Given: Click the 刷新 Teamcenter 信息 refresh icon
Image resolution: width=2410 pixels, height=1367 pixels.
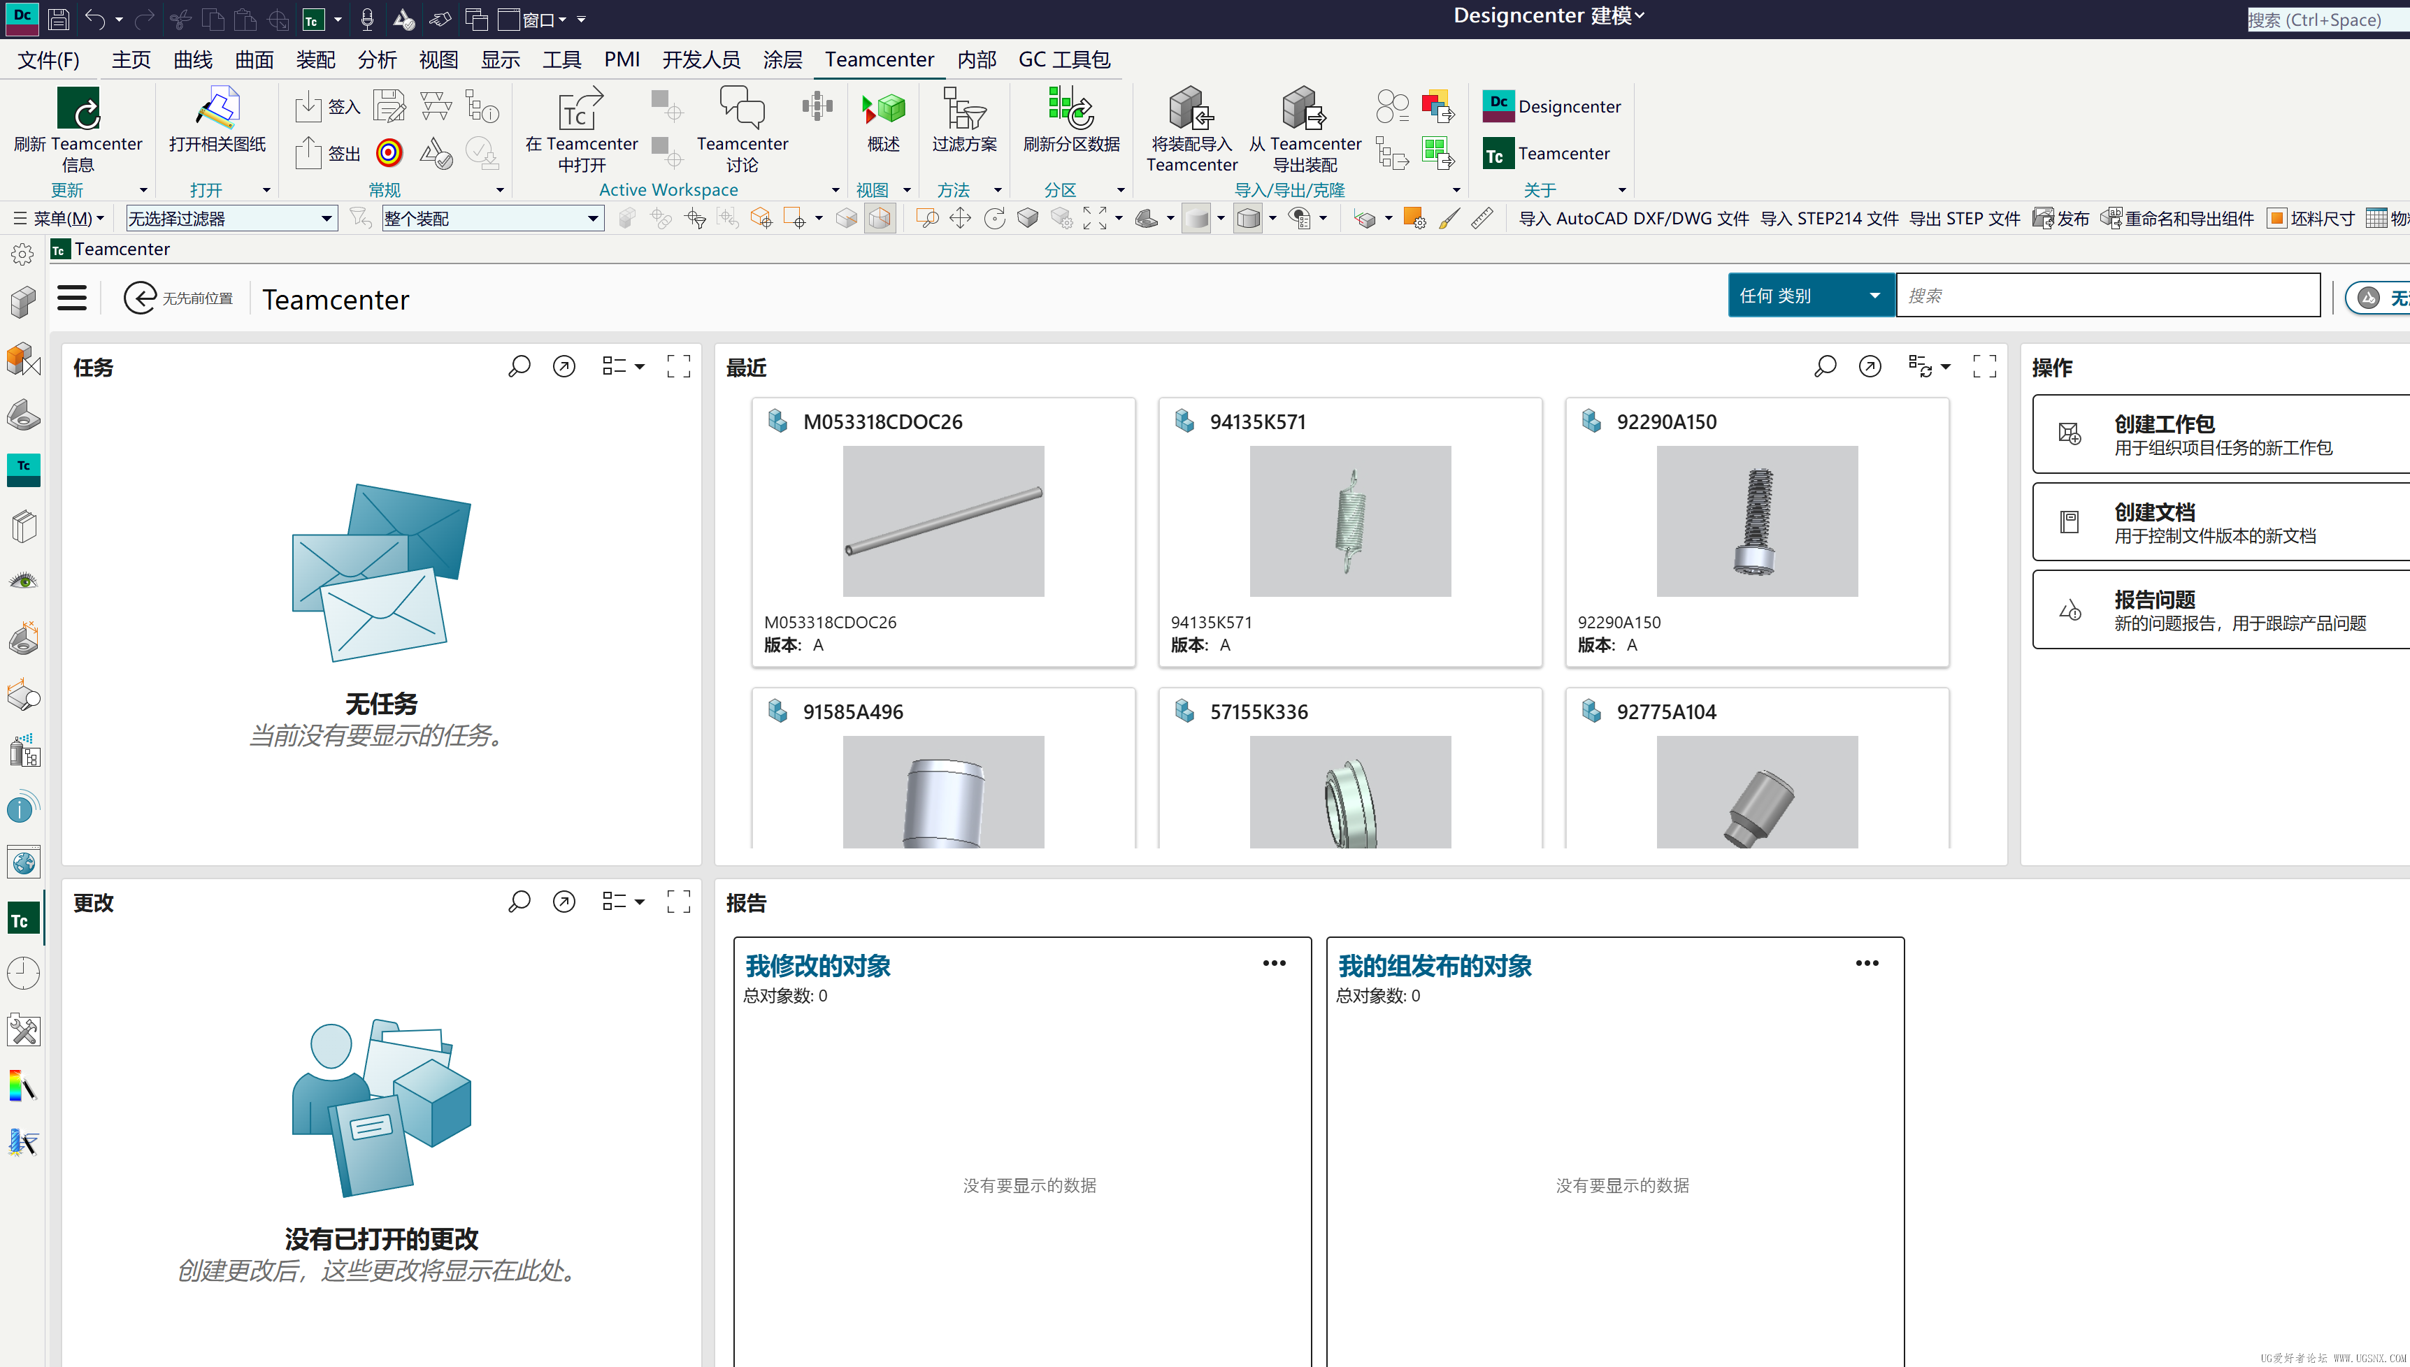Looking at the screenshot, I should point(78,109).
